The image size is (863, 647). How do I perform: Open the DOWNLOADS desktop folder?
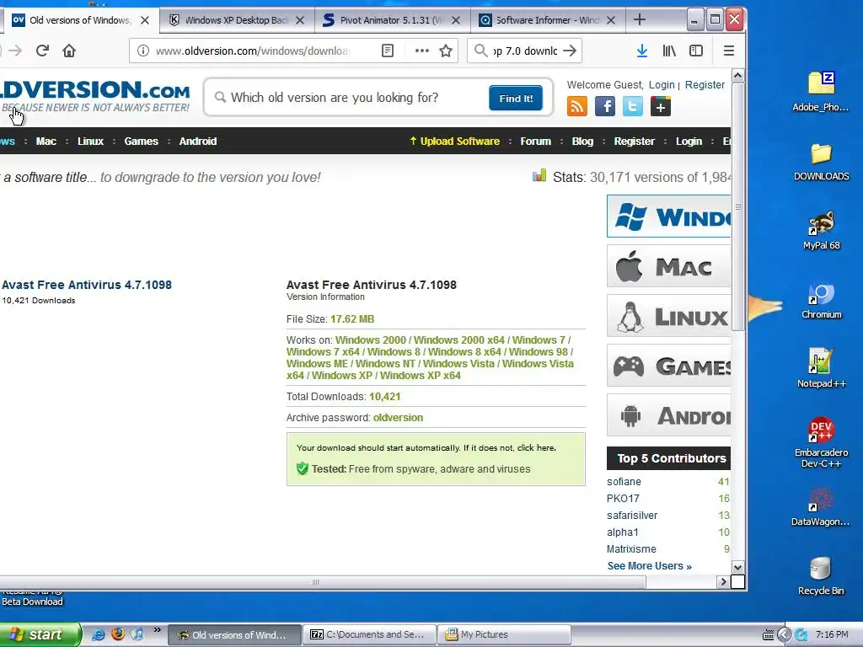coord(821,161)
